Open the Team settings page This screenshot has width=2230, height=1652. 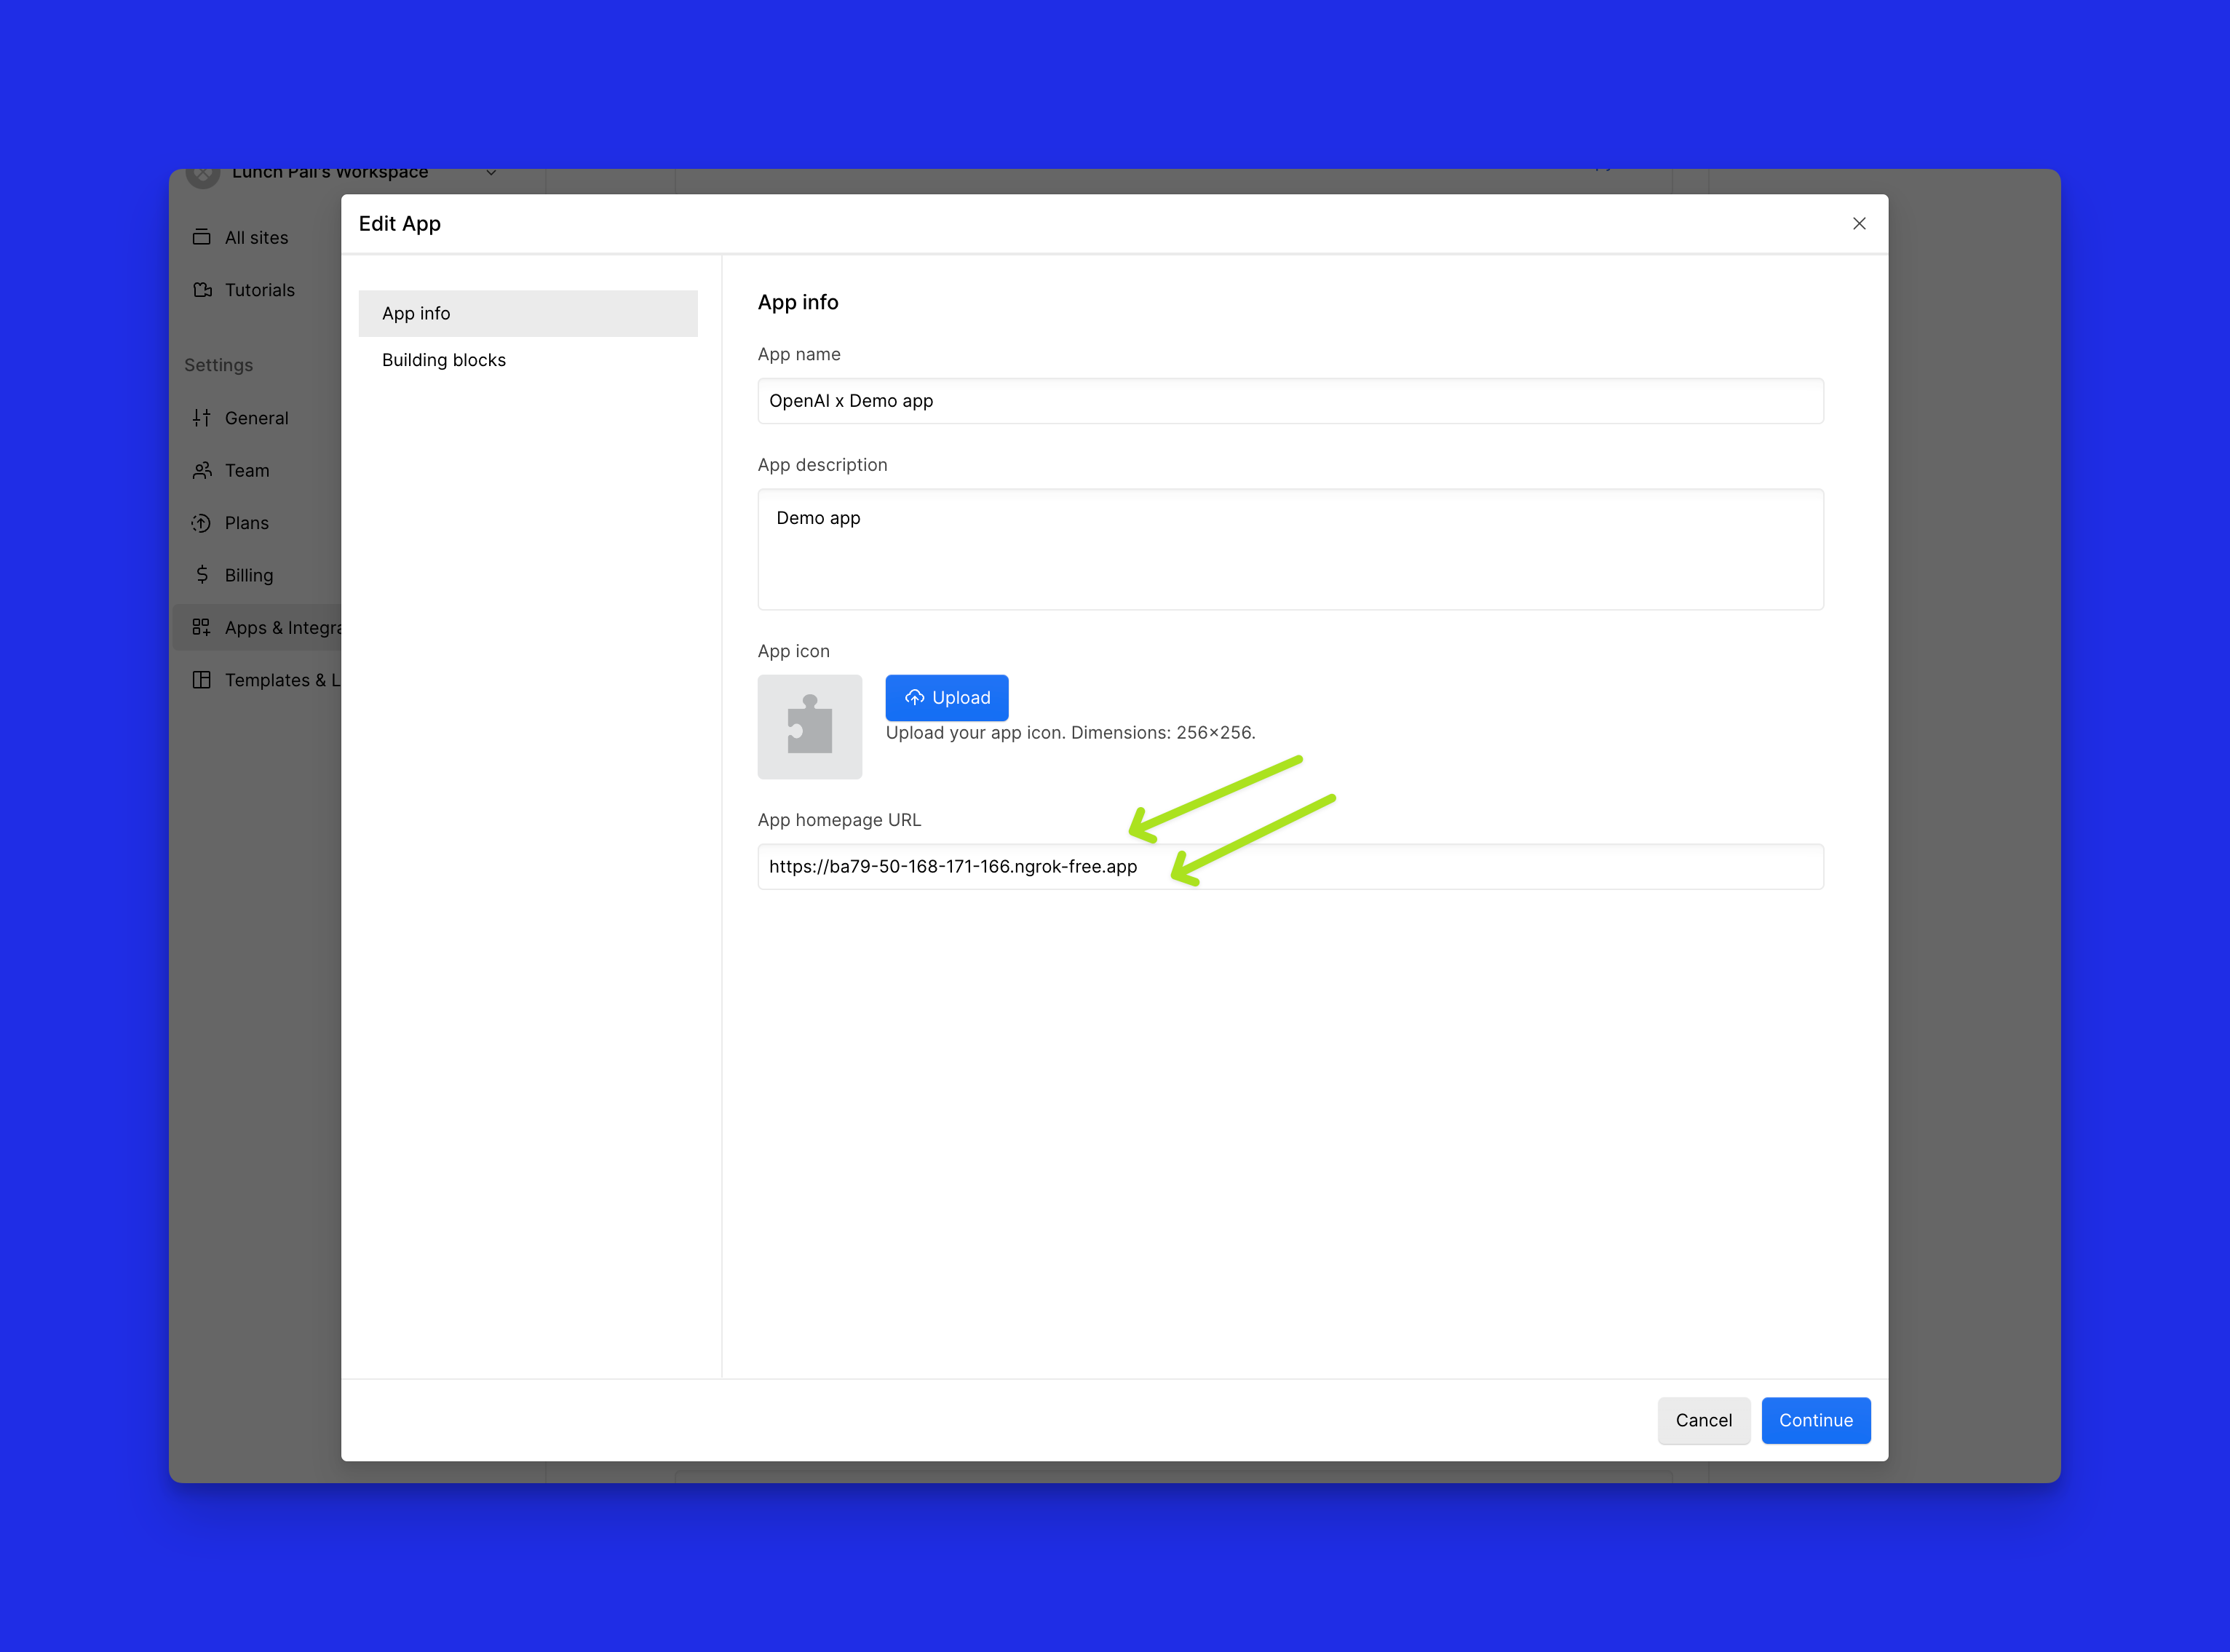[x=247, y=470]
